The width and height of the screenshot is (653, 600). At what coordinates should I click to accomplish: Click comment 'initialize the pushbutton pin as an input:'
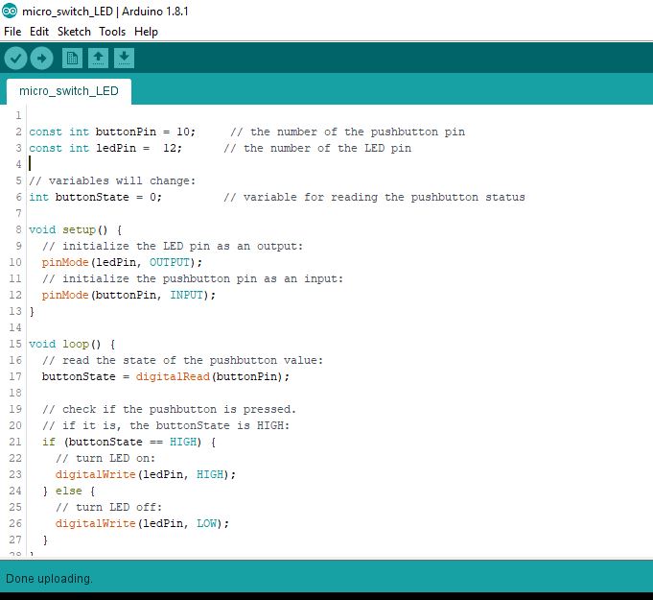[203, 278]
